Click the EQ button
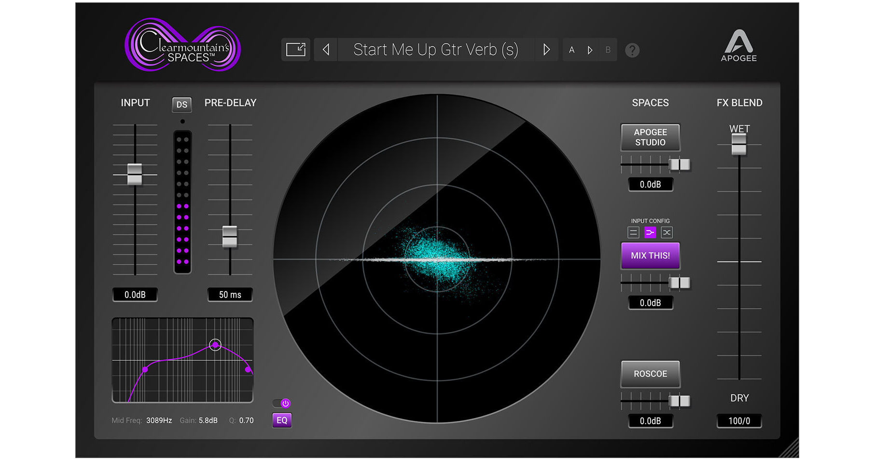This screenshot has width=875, height=459. (x=282, y=420)
